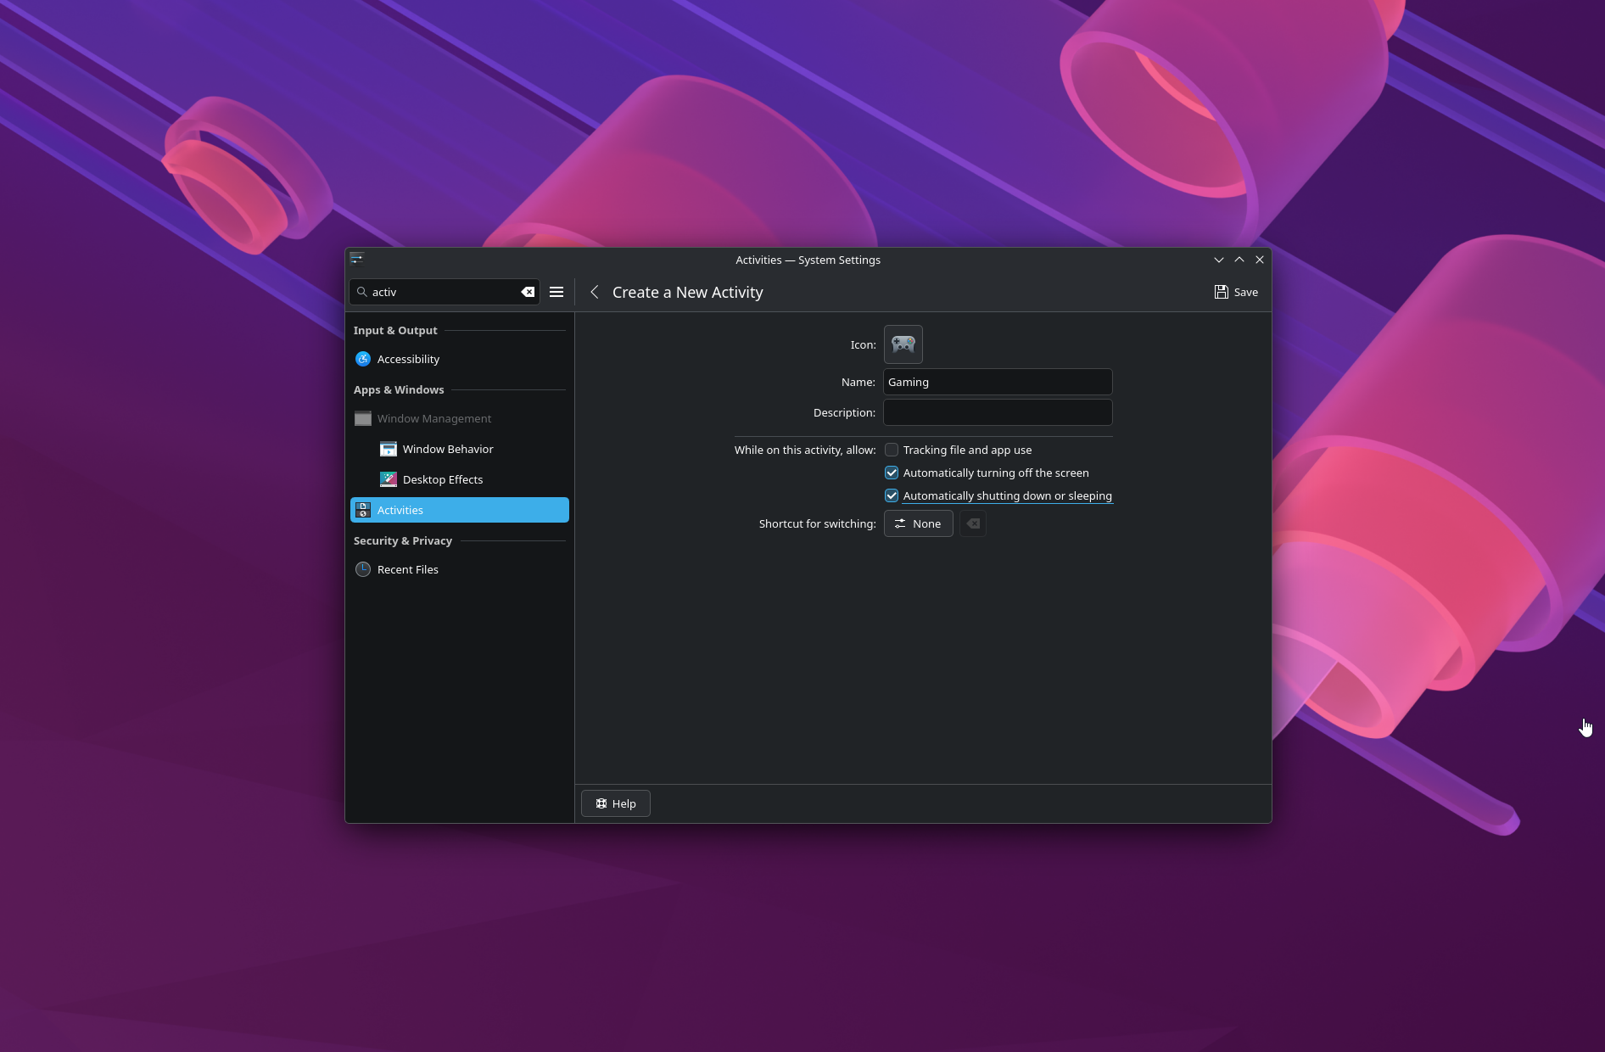
Task: Open Accessibility settings
Action: point(460,359)
